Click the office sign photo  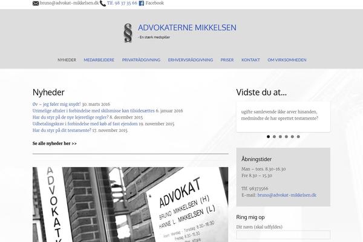point(130,204)
